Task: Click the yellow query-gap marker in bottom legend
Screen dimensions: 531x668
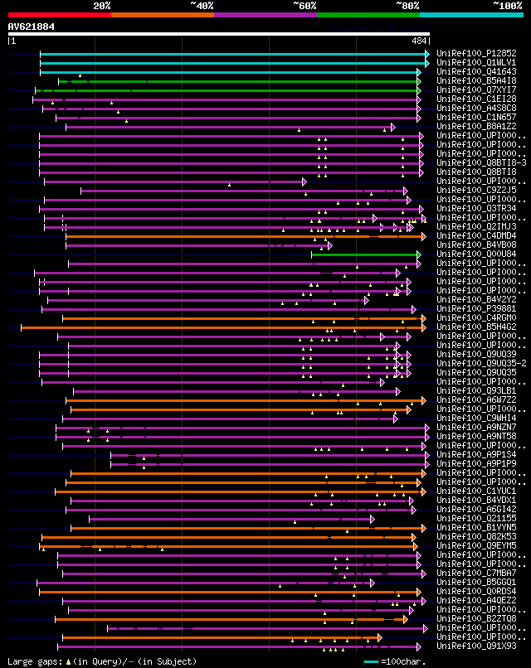Action: coord(68,662)
